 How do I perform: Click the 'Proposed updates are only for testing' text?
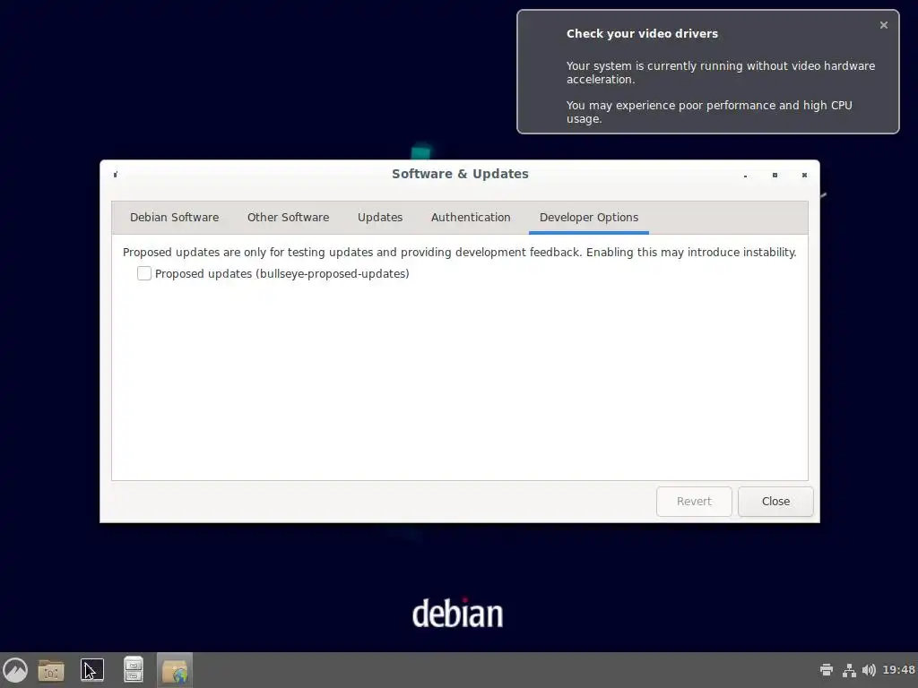225,252
